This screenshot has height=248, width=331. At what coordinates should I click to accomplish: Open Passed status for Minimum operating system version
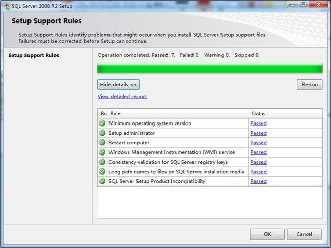click(x=258, y=123)
